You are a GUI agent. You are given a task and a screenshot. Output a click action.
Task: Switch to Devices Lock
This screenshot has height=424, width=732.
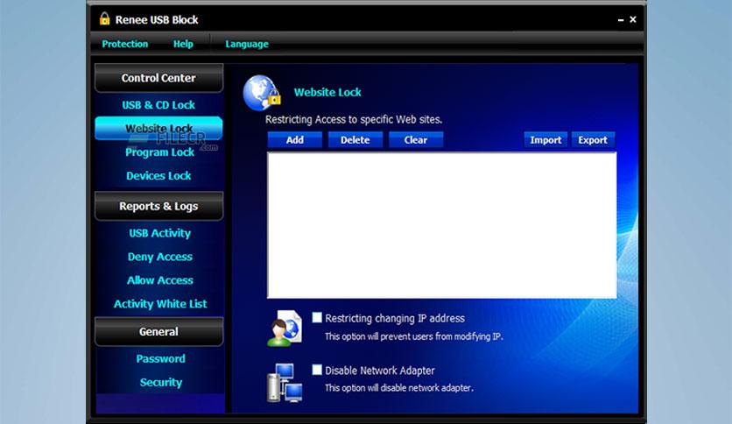[x=158, y=176]
